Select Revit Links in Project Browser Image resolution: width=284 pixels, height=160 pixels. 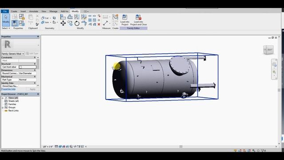(13, 111)
